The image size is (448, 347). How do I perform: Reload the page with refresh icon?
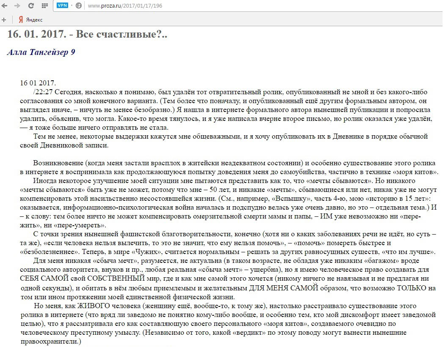click(30, 6)
